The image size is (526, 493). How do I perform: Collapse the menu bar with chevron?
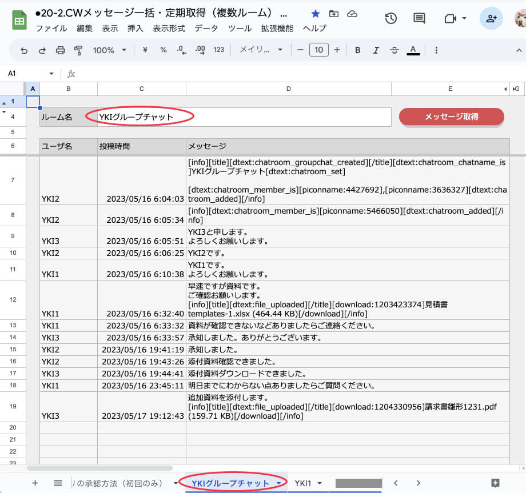(519, 50)
